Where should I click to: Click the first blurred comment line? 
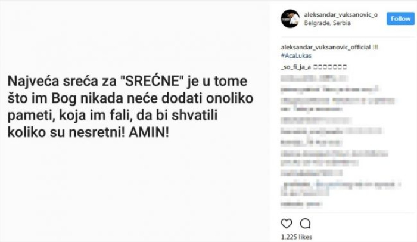click(x=315, y=78)
